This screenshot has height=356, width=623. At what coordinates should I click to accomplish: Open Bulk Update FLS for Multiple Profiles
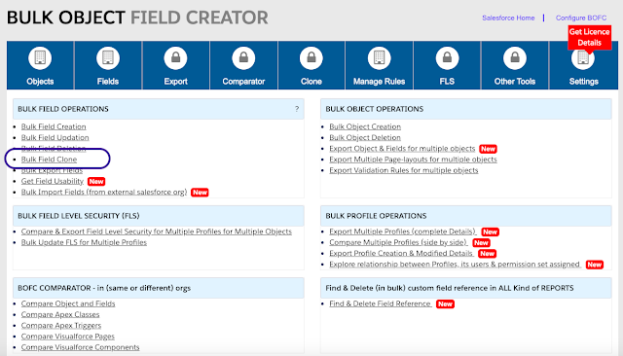pos(84,242)
